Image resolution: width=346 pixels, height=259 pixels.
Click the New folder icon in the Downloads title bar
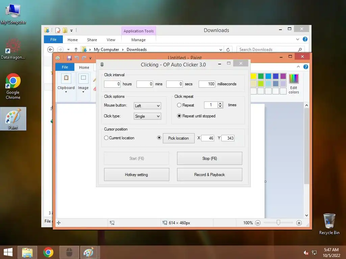click(x=65, y=30)
